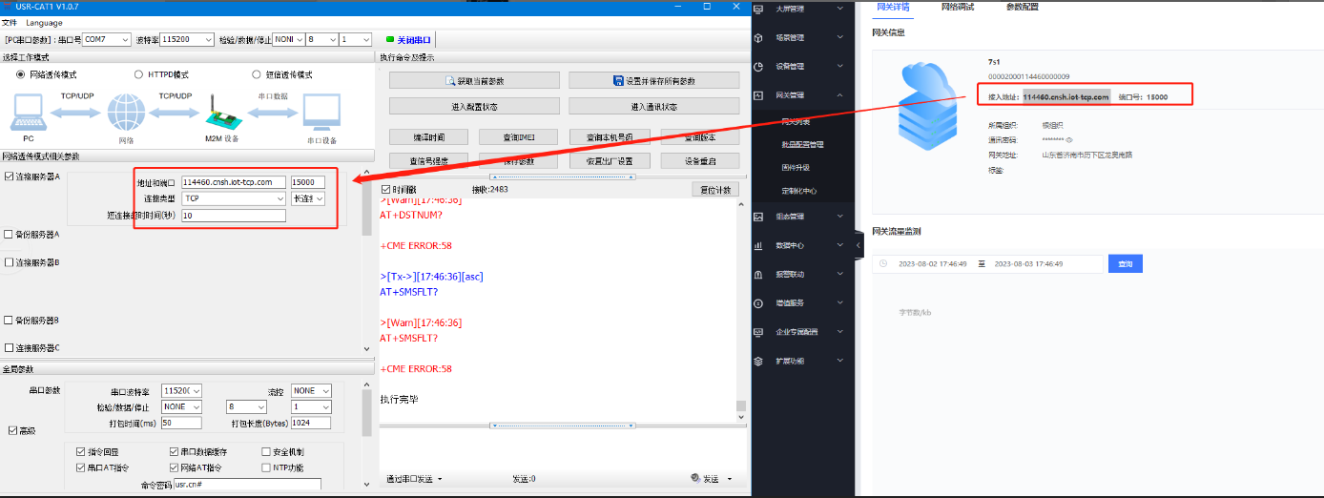Select the HTTPD模式 radio button
Screen dimensions: 1324x498
(x=139, y=74)
